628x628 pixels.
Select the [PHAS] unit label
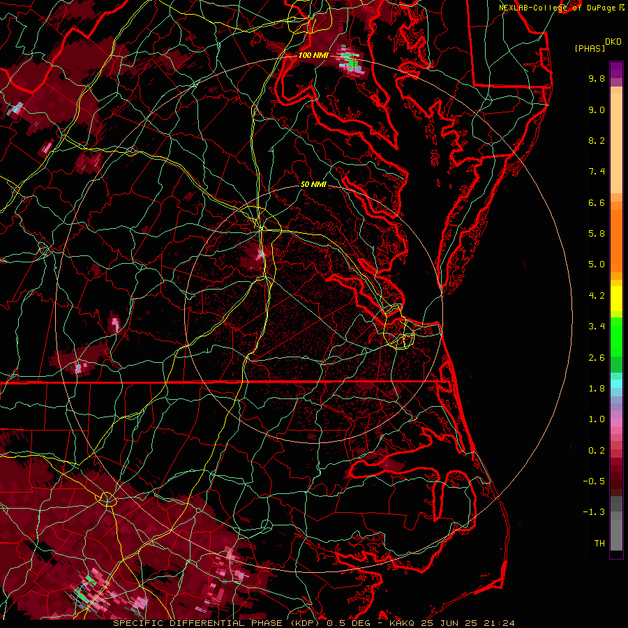(590, 49)
